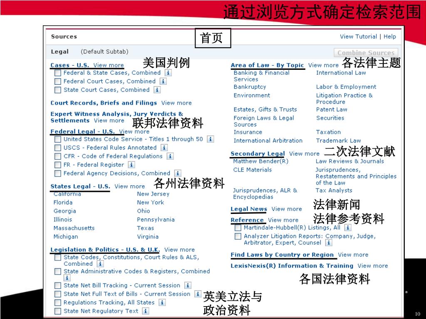Expand View more for Area of Law
The height and width of the screenshot is (319, 426).
pyautogui.click(x=323, y=65)
